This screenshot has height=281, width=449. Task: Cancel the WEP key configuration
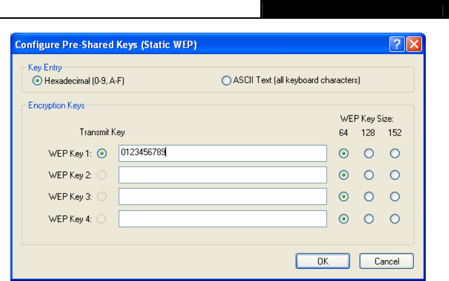coord(387,261)
